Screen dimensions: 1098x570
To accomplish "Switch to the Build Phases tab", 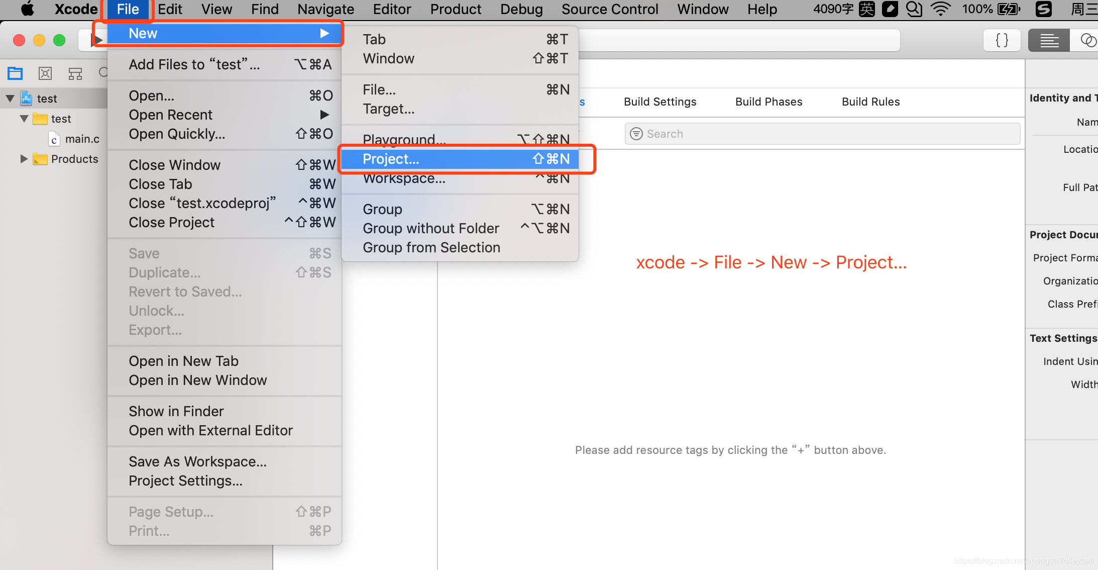I will click(x=768, y=102).
